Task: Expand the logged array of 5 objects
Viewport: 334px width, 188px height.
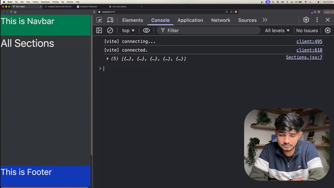Action: click(107, 58)
